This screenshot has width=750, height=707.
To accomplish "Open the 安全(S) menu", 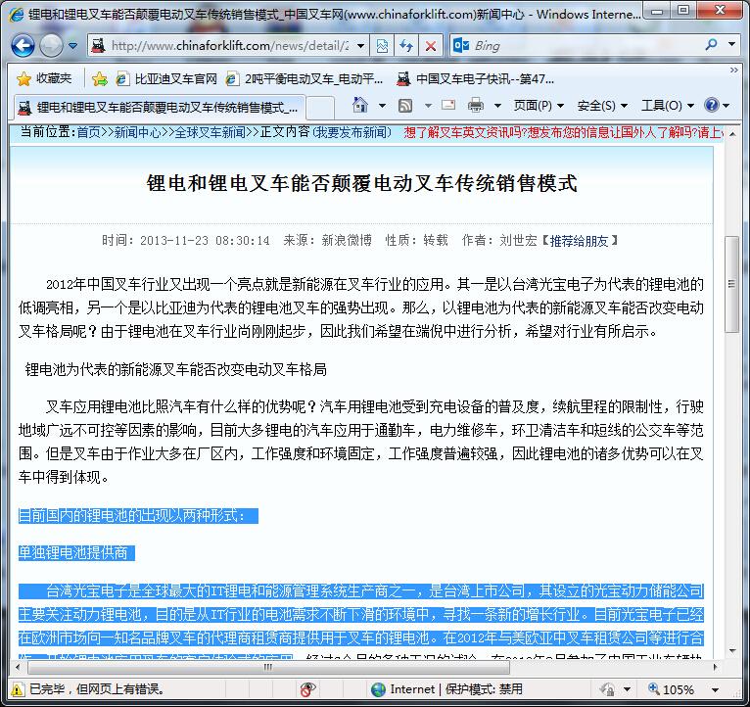I will coord(602,105).
